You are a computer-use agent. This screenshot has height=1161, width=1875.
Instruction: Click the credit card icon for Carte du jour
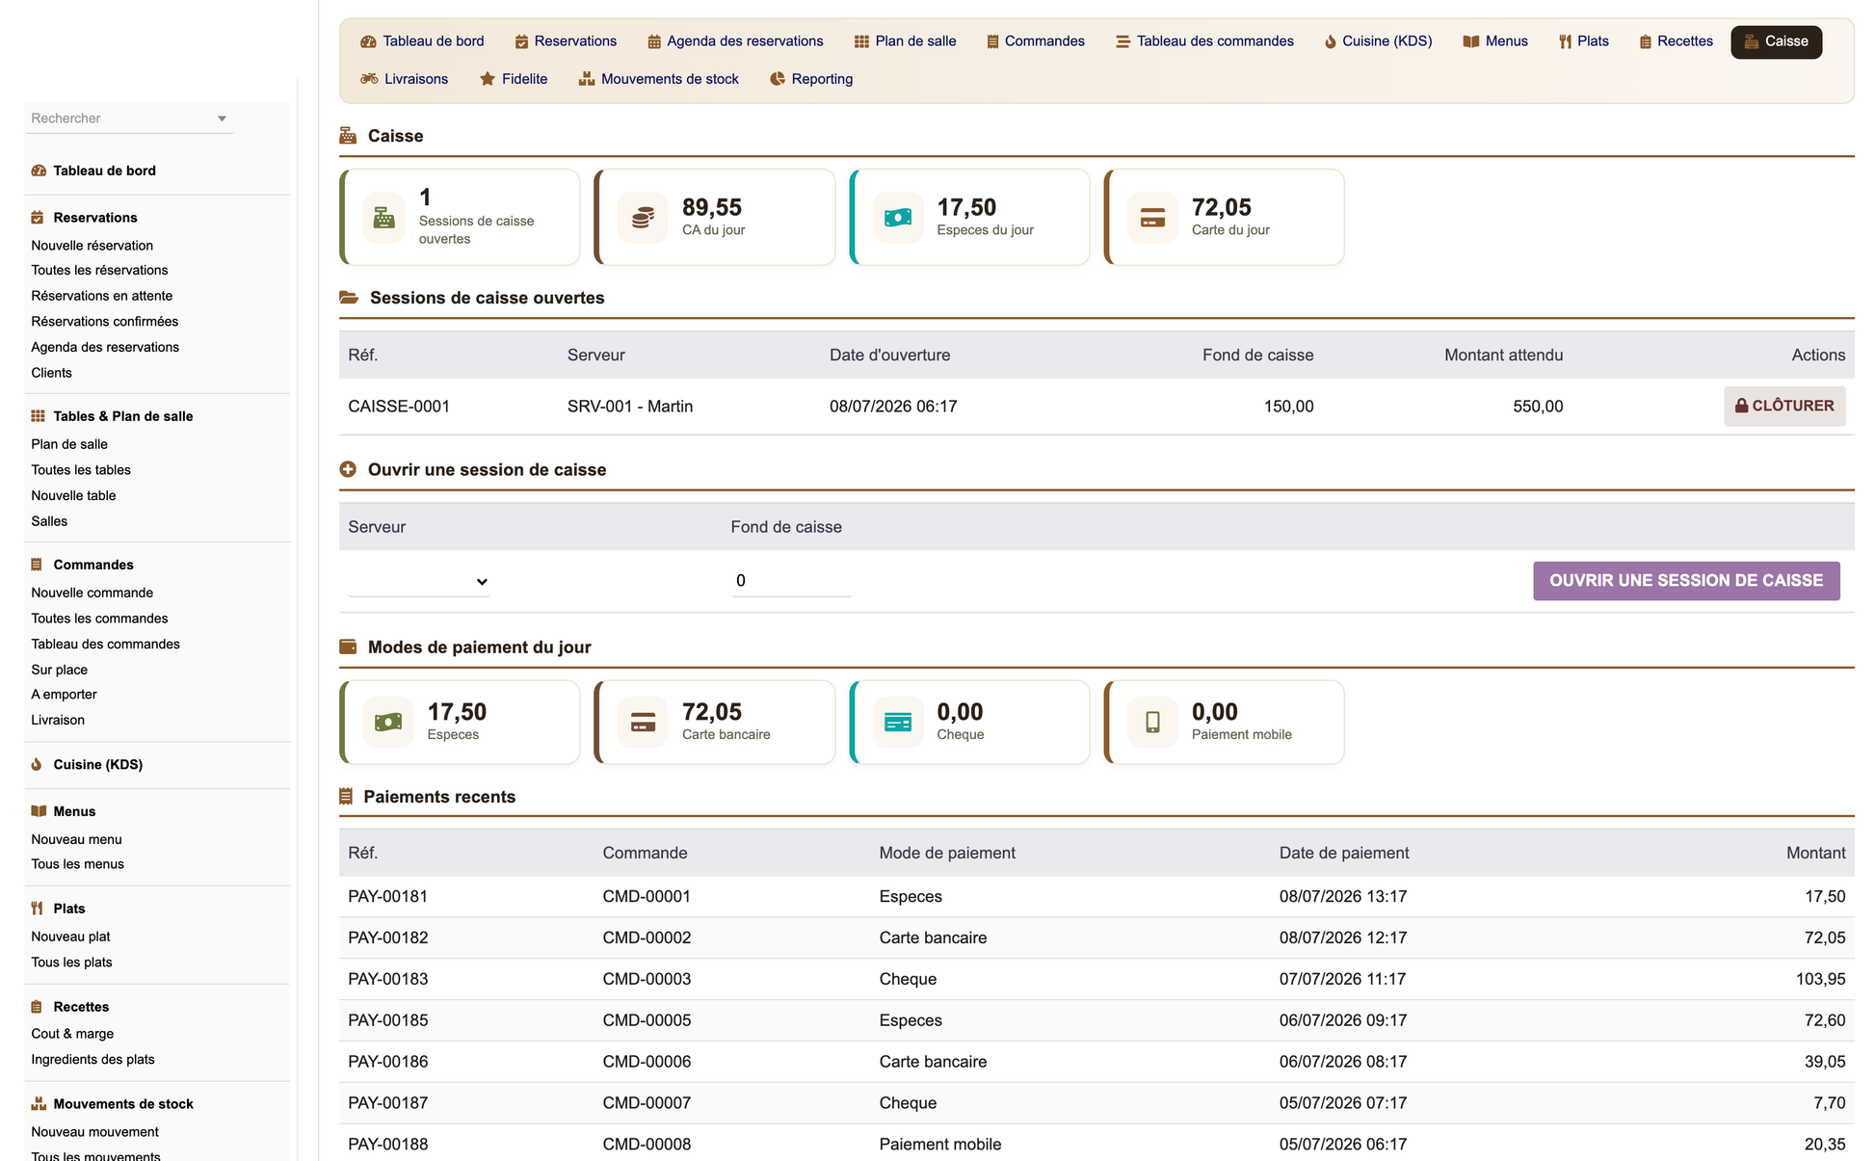click(x=1152, y=218)
